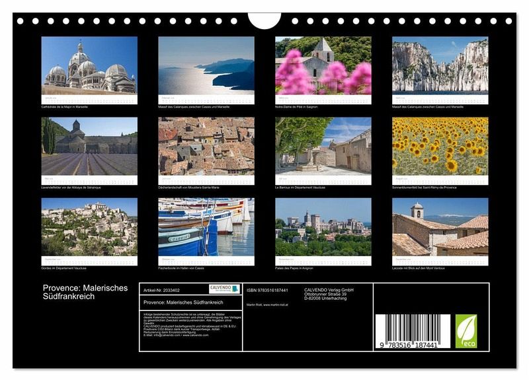Click caption 'Sonnenblumenfeld bei Saint-Rémy-de-Provence'
The height and width of the screenshot is (381, 529).
point(425,188)
